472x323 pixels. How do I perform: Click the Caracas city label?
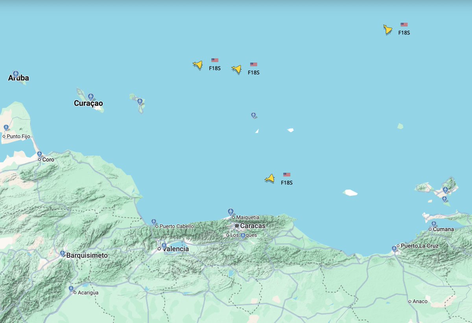click(253, 226)
